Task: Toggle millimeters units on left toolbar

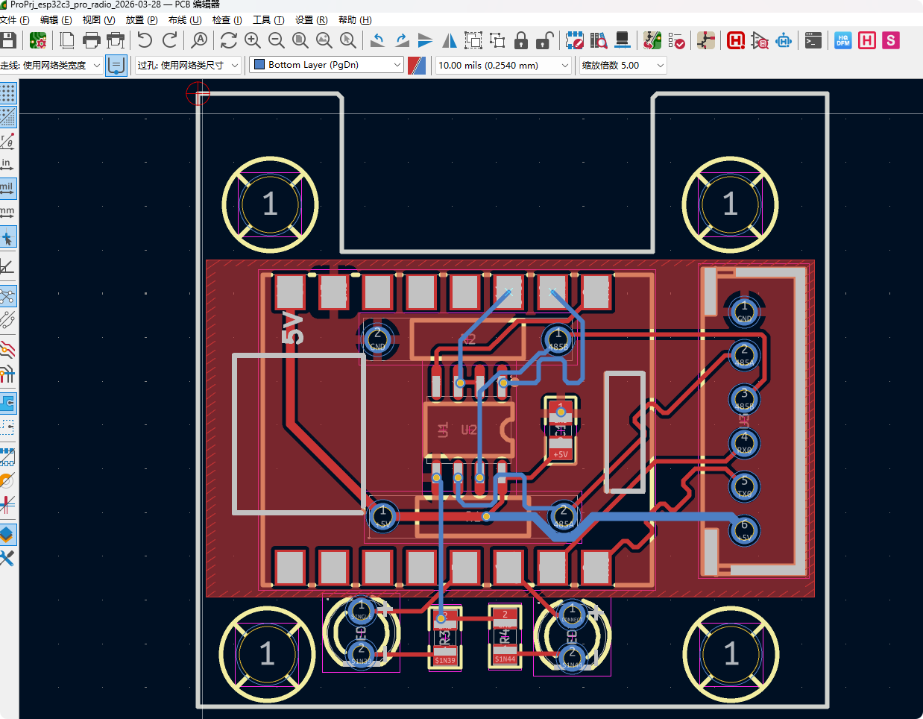Action: coord(7,213)
